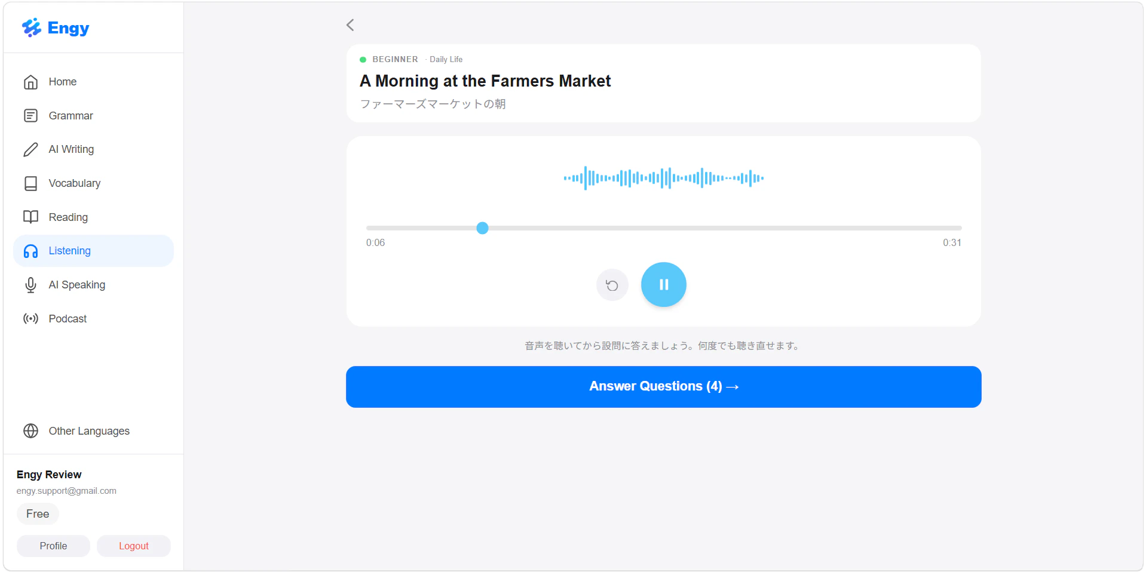Select the AI Writing pencil icon
1146x572 pixels.
coord(30,149)
